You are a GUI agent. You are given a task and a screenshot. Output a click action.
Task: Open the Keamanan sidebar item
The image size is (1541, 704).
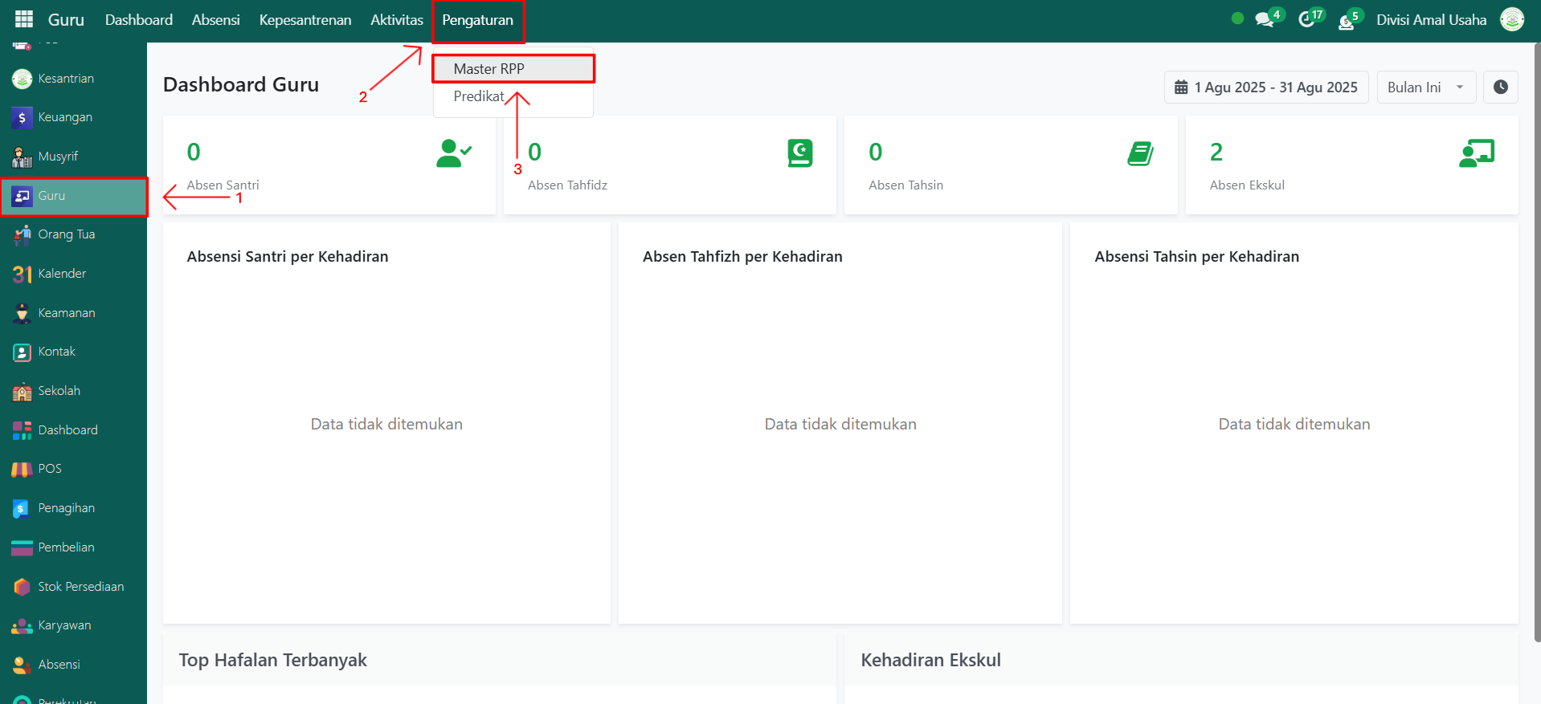66,313
